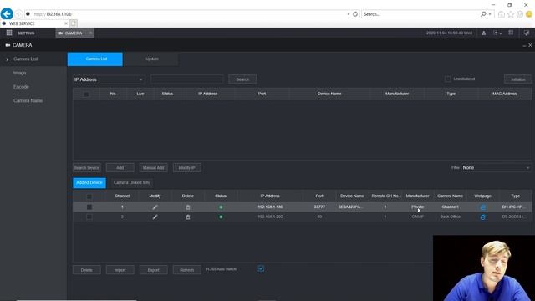Open the Filter dropdown showing None

coord(496,167)
